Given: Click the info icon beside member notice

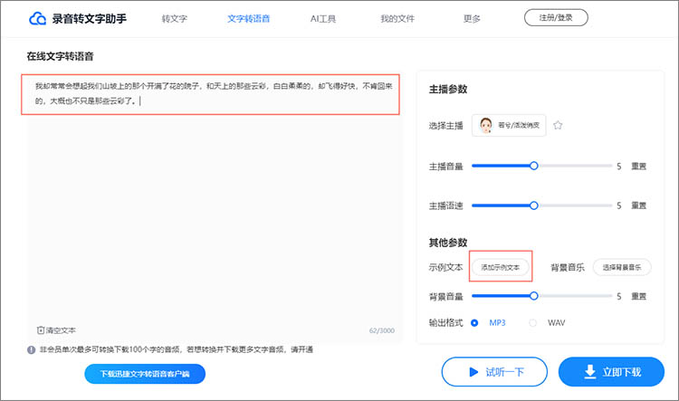Looking at the screenshot, I should (31, 349).
